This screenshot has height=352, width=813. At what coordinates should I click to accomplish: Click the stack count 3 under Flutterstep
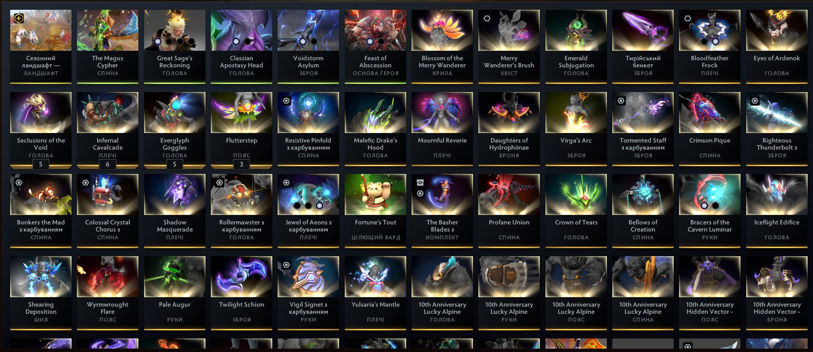pyautogui.click(x=241, y=164)
